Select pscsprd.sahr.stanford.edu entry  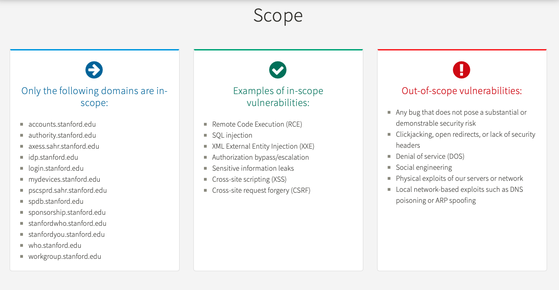(68, 190)
